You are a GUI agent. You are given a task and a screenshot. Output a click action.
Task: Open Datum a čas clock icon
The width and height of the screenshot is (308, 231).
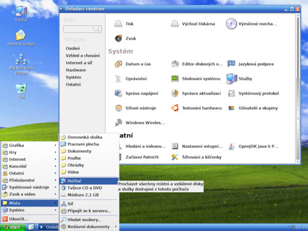click(118, 64)
